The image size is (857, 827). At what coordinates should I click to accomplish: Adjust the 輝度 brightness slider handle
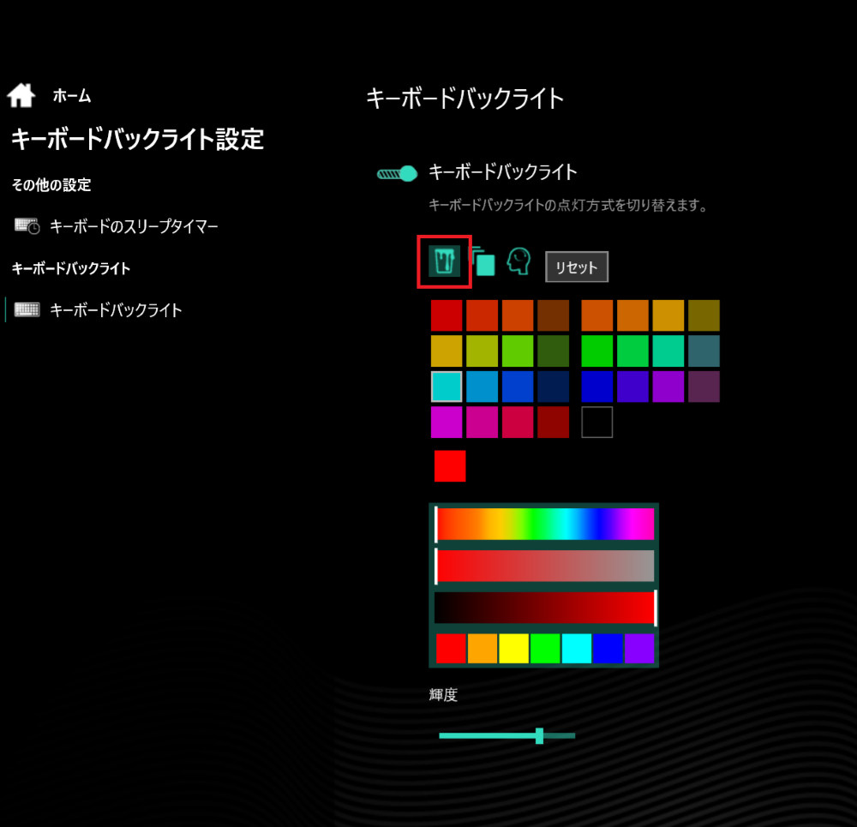[x=539, y=735]
